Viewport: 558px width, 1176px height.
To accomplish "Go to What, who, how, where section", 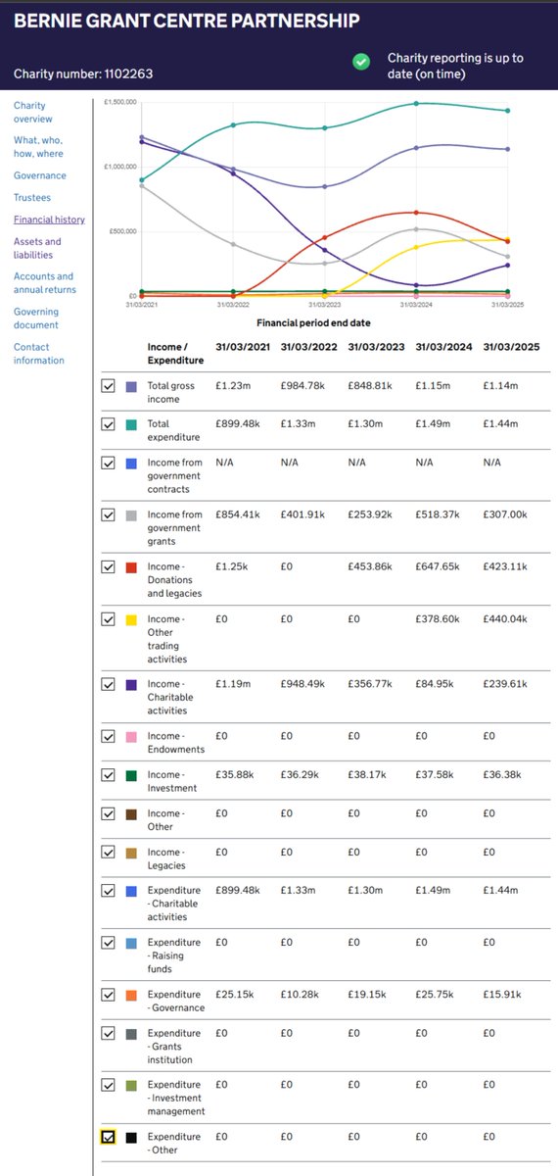I will click(x=38, y=147).
